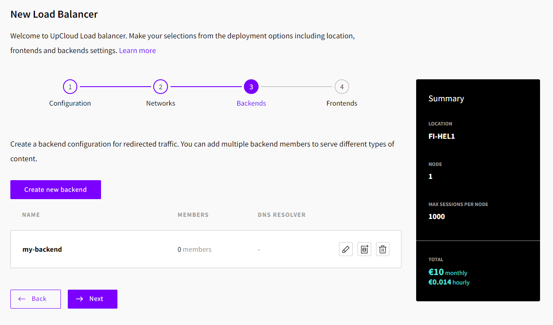The width and height of the screenshot is (553, 325).
Task: Click the NAME column header
Action: pyautogui.click(x=31, y=215)
